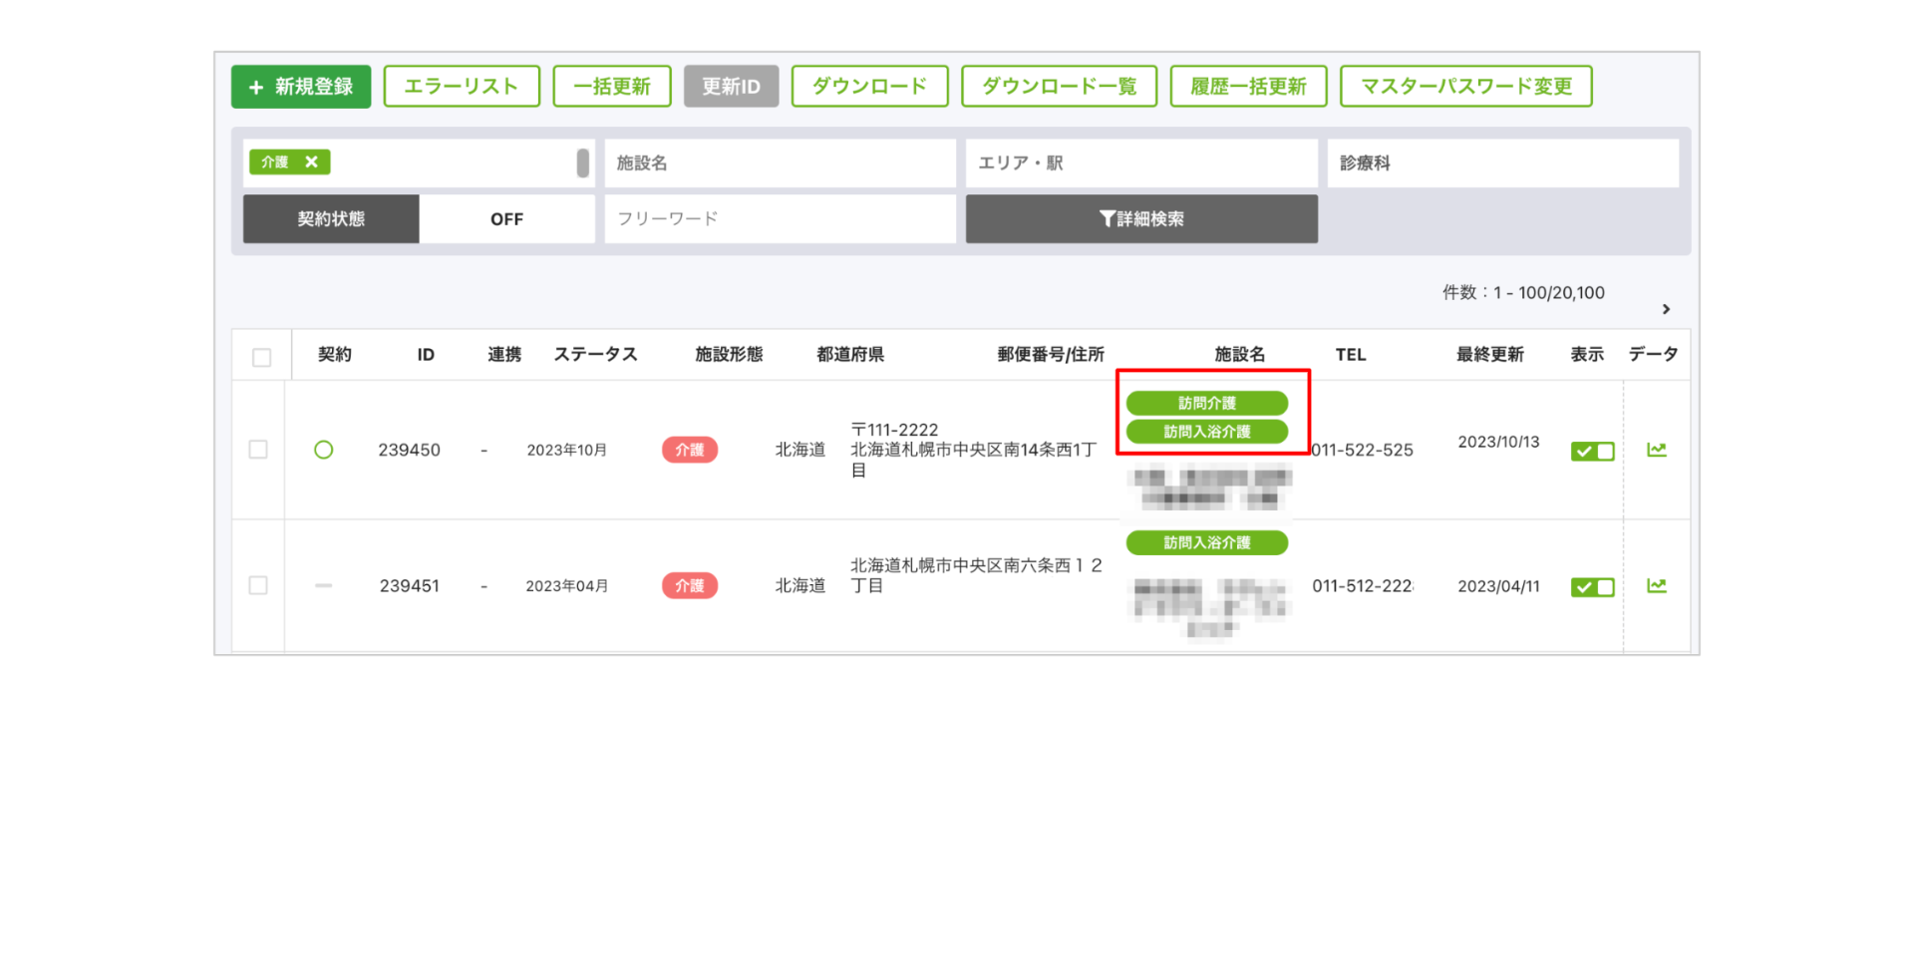
Task: Click the green contract circle for 239450
Action: coord(323,450)
